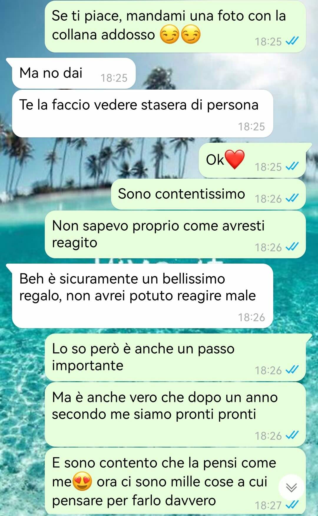
Task: Select the 'Te la faccio vedere stasera' message
Action: (x=143, y=114)
